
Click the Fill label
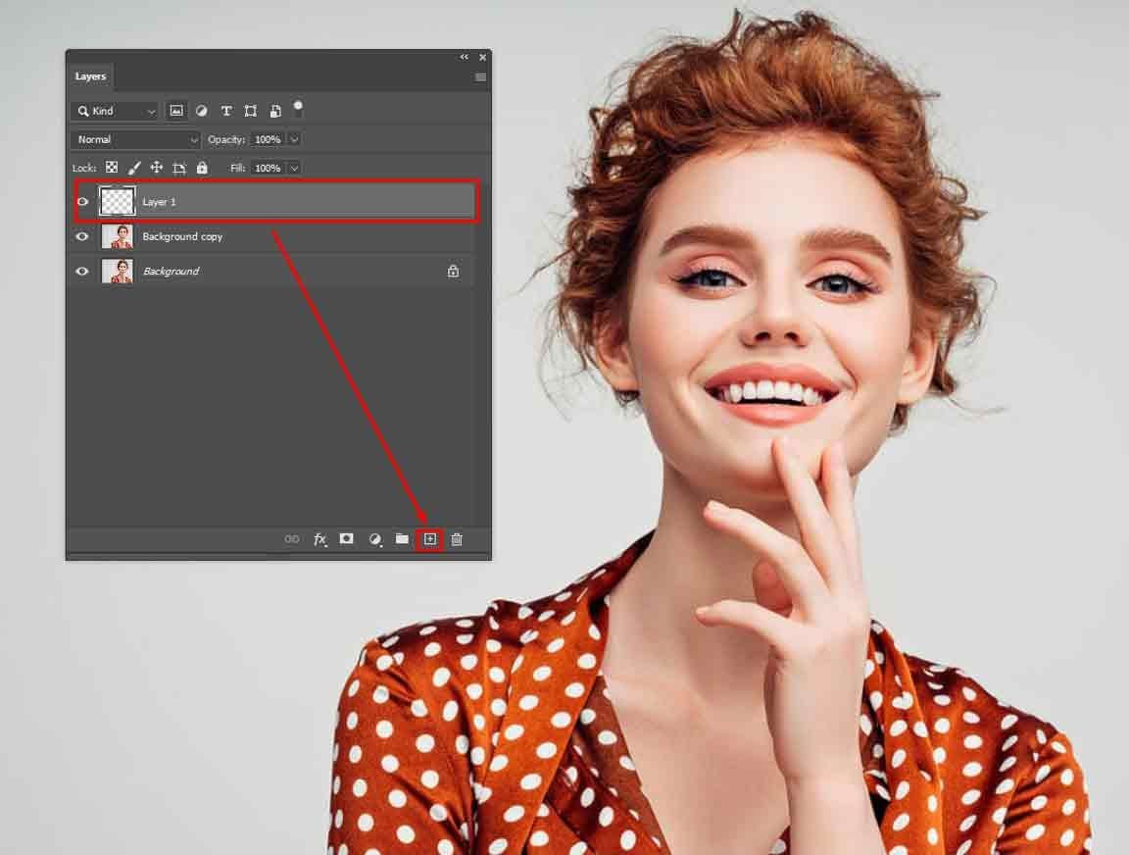[237, 168]
